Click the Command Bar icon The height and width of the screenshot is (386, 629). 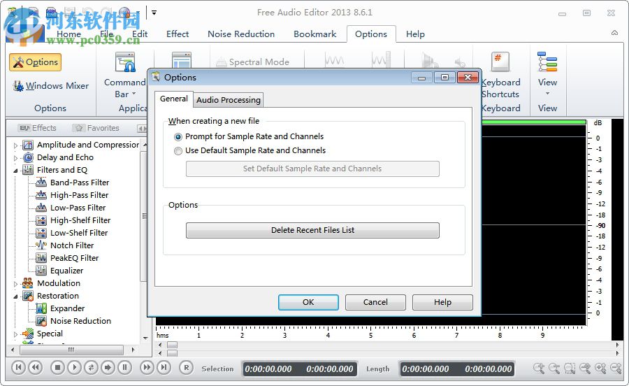(125, 63)
